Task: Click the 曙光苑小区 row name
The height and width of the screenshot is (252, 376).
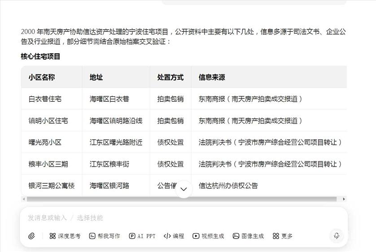Action: click(x=45, y=142)
